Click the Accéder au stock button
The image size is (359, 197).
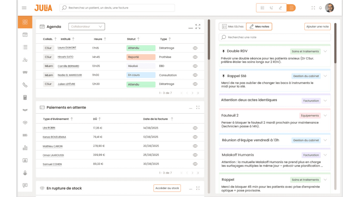click(x=167, y=188)
